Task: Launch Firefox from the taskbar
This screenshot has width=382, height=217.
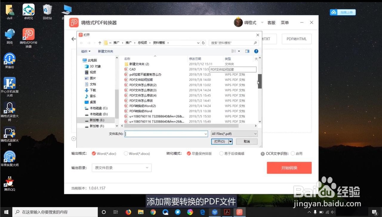Action: point(128,212)
